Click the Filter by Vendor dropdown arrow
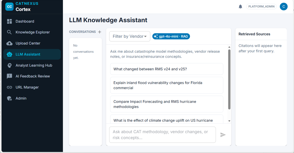 (145, 37)
